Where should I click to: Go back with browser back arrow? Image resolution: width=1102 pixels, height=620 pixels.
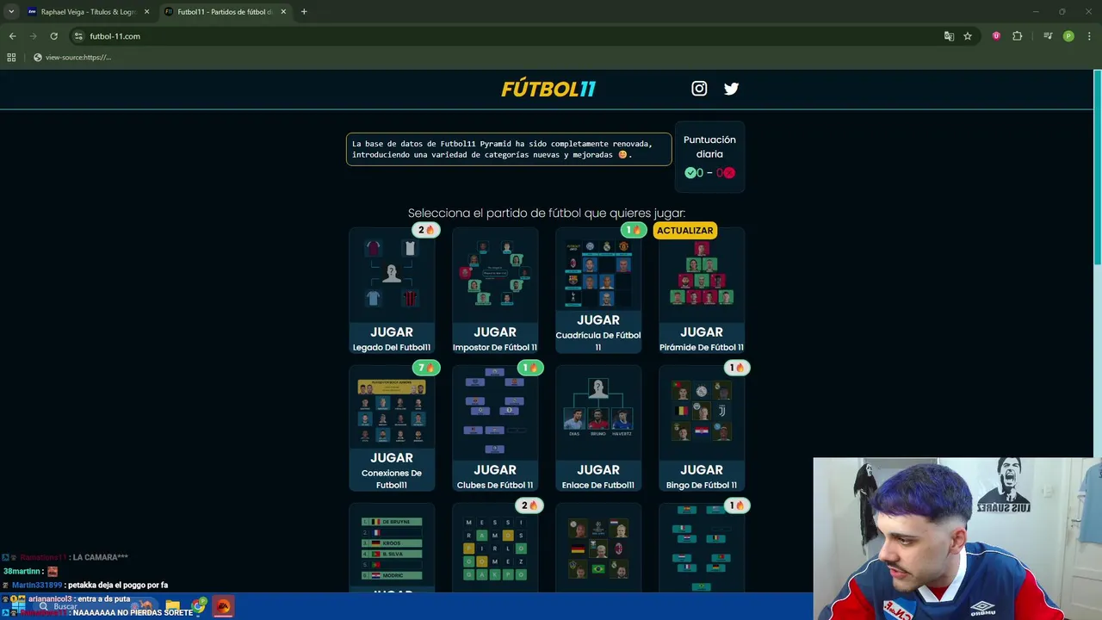pyautogui.click(x=12, y=36)
